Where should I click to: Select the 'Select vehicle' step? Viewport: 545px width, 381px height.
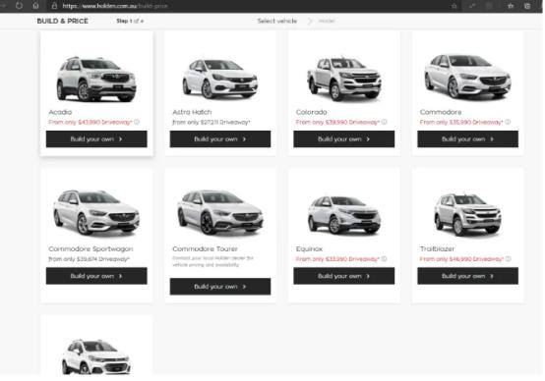point(277,22)
